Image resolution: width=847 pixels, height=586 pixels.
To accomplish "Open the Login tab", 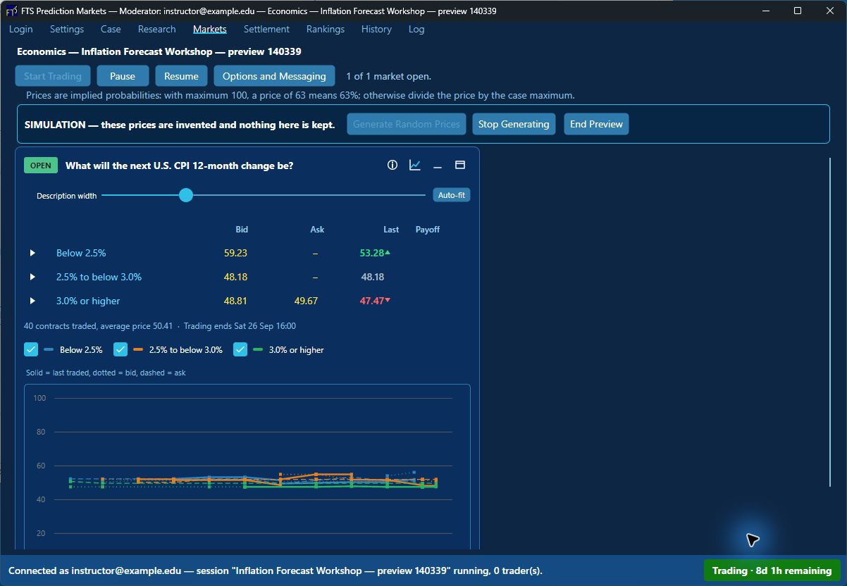I will (21, 29).
